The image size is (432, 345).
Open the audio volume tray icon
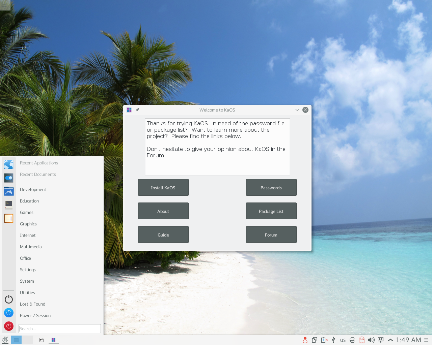coord(371,340)
